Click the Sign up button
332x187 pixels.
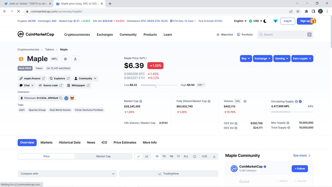click(x=305, y=21)
